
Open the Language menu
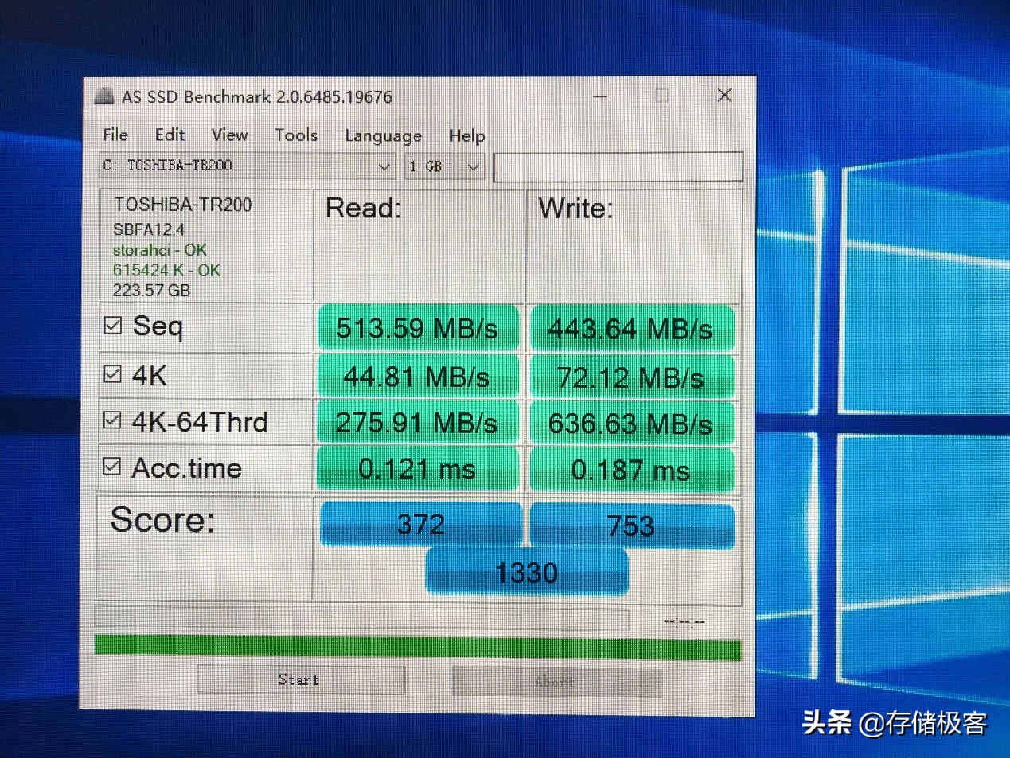coord(383,136)
